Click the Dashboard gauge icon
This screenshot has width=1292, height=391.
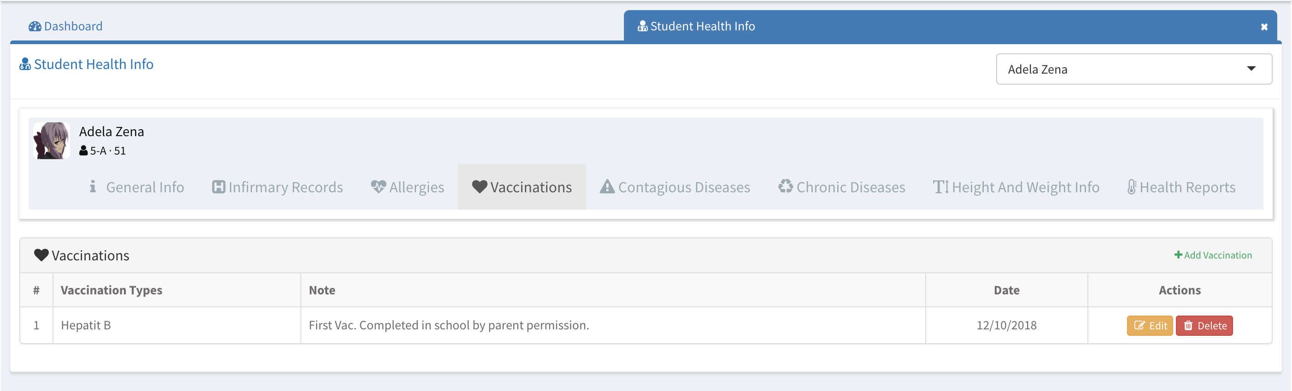pyautogui.click(x=35, y=26)
